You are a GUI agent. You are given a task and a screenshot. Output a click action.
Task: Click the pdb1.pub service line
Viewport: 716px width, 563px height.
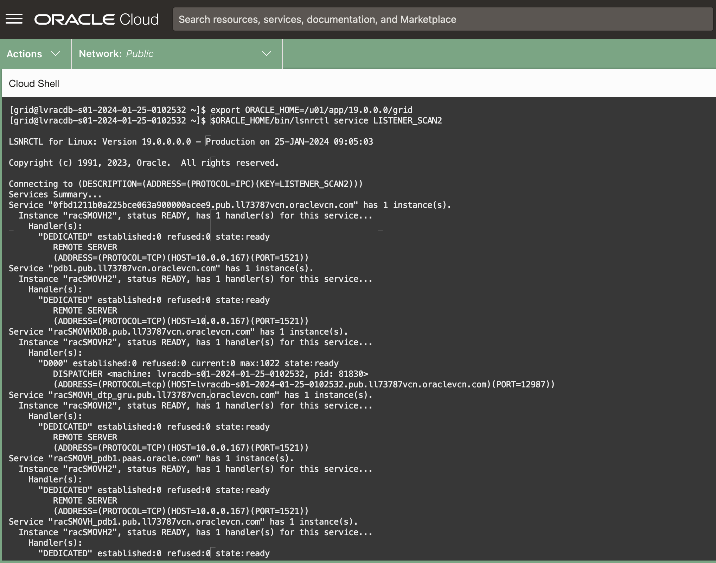point(161,268)
